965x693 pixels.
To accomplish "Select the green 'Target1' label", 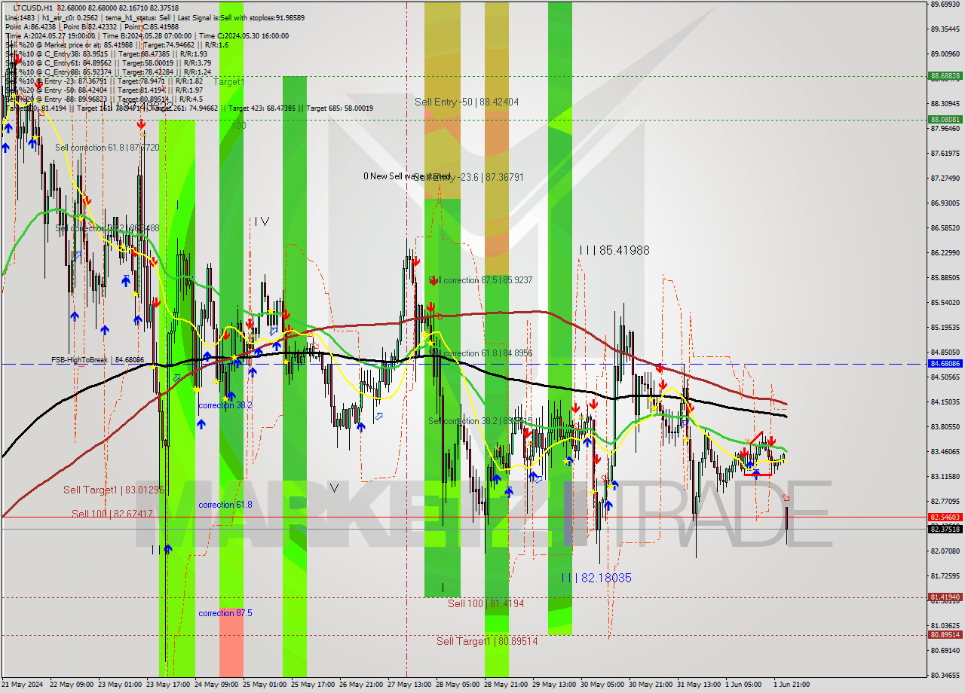I will coord(228,81).
